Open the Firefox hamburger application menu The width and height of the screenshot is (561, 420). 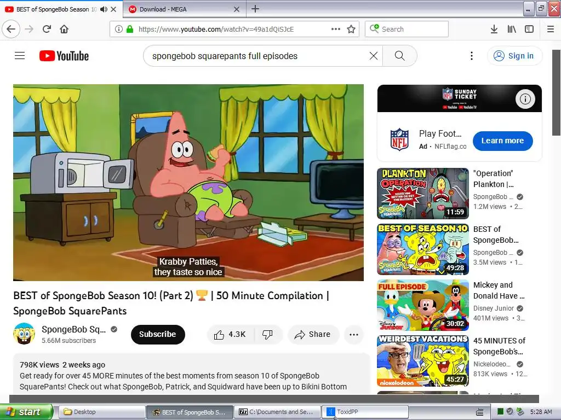coord(551,29)
